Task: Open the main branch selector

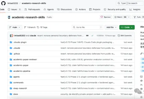Action: tap(15, 27)
